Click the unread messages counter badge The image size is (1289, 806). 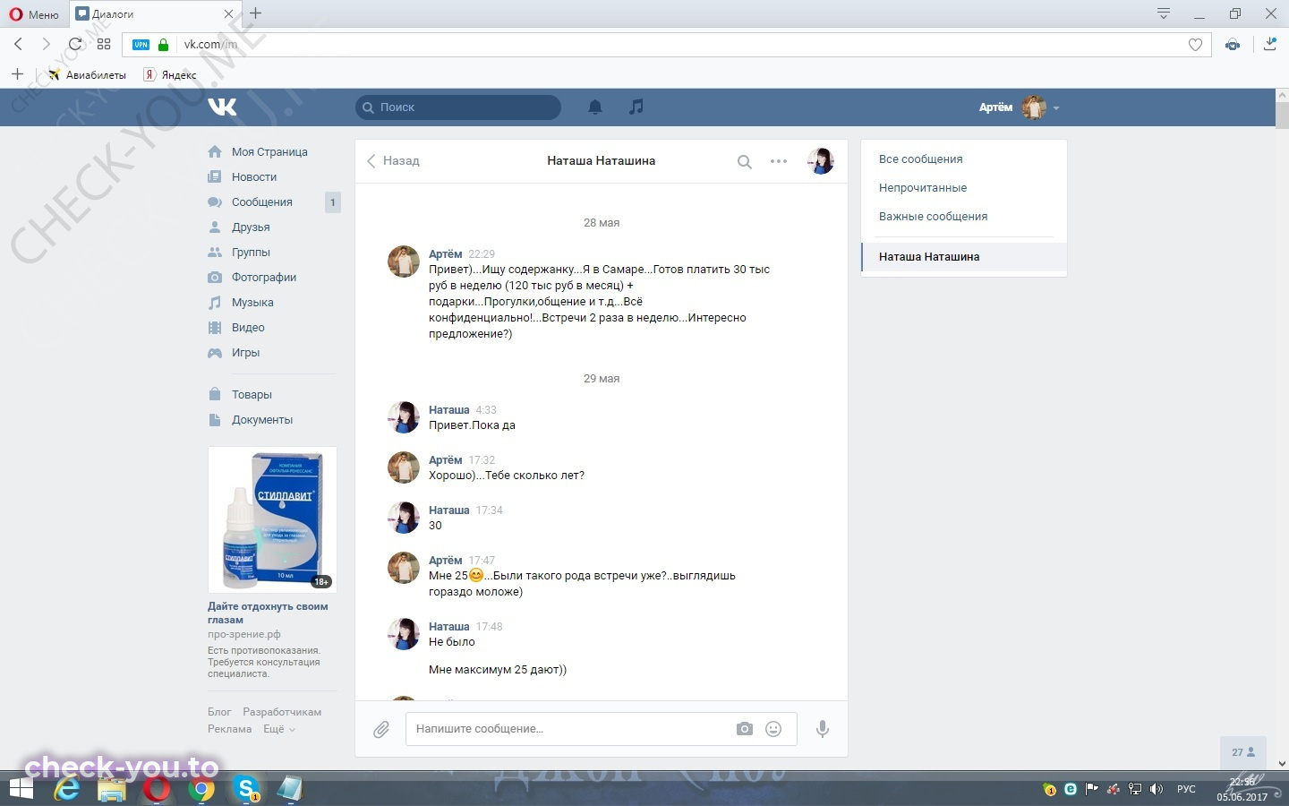332,202
